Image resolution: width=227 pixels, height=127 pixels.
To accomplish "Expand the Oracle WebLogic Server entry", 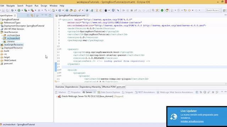I will coord(57,96).
